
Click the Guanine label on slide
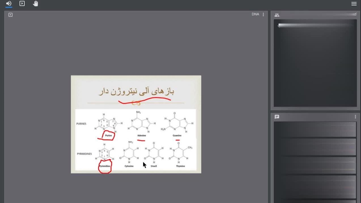[x=177, y=136]
